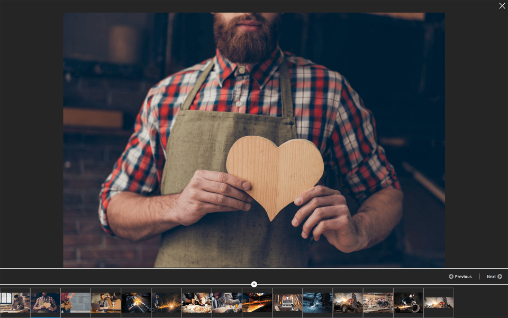Open thumbnail of welder's glowing metal close-up
508x318 pixels.
[136, 303]
